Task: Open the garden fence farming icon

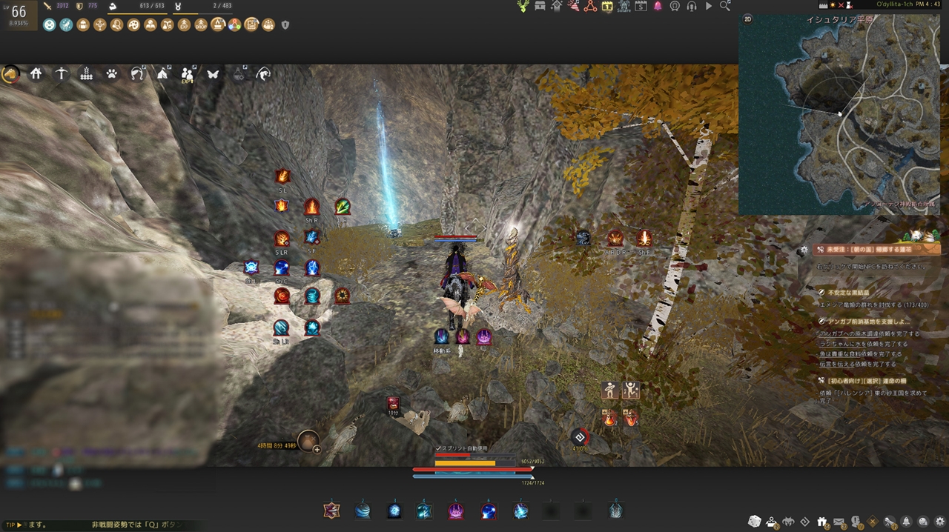Action: click(x=87, y=73)
